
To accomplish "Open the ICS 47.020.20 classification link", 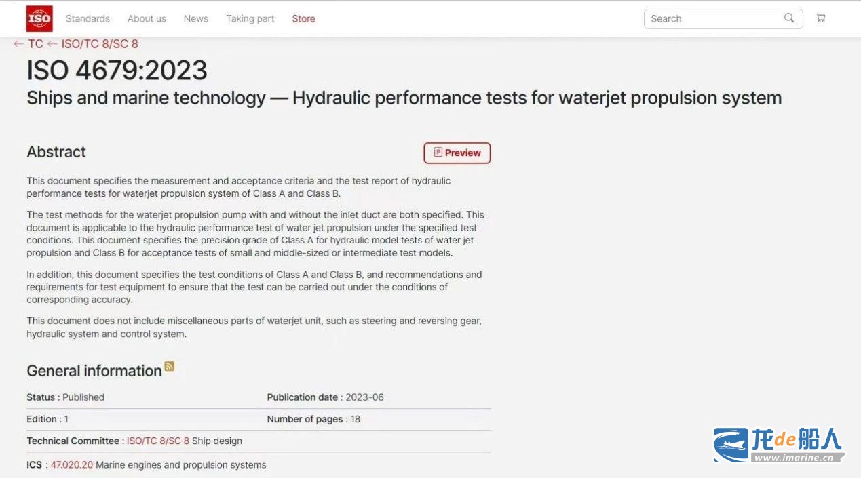I will (x=71, y=465).
